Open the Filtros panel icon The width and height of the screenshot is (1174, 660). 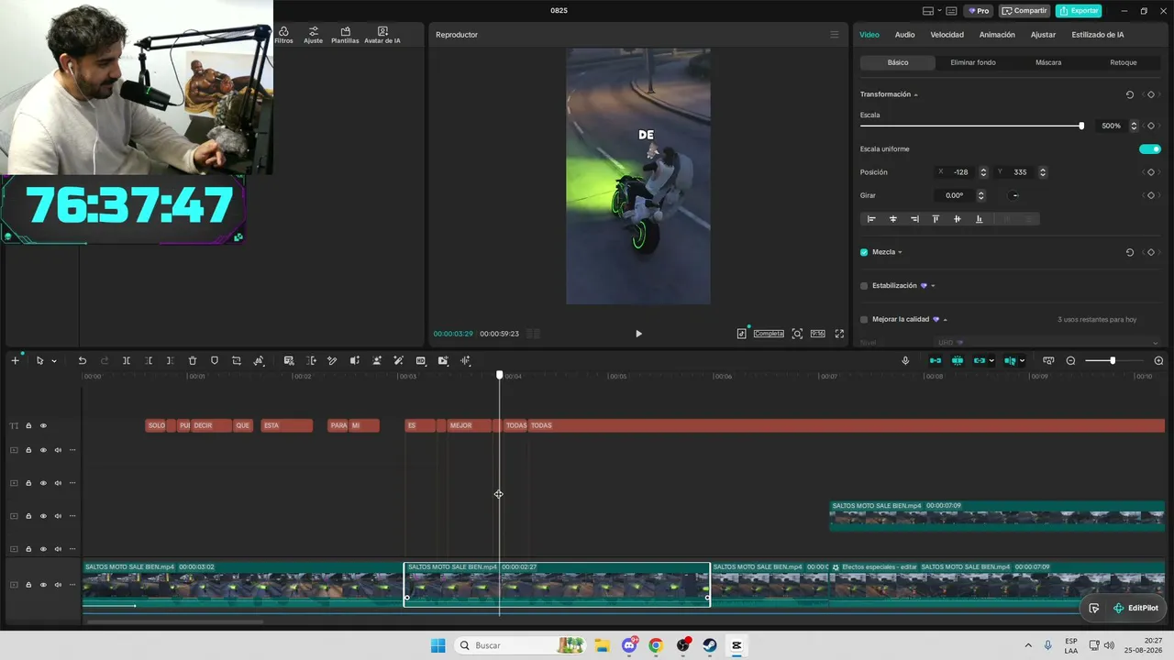tap(283, 35)
